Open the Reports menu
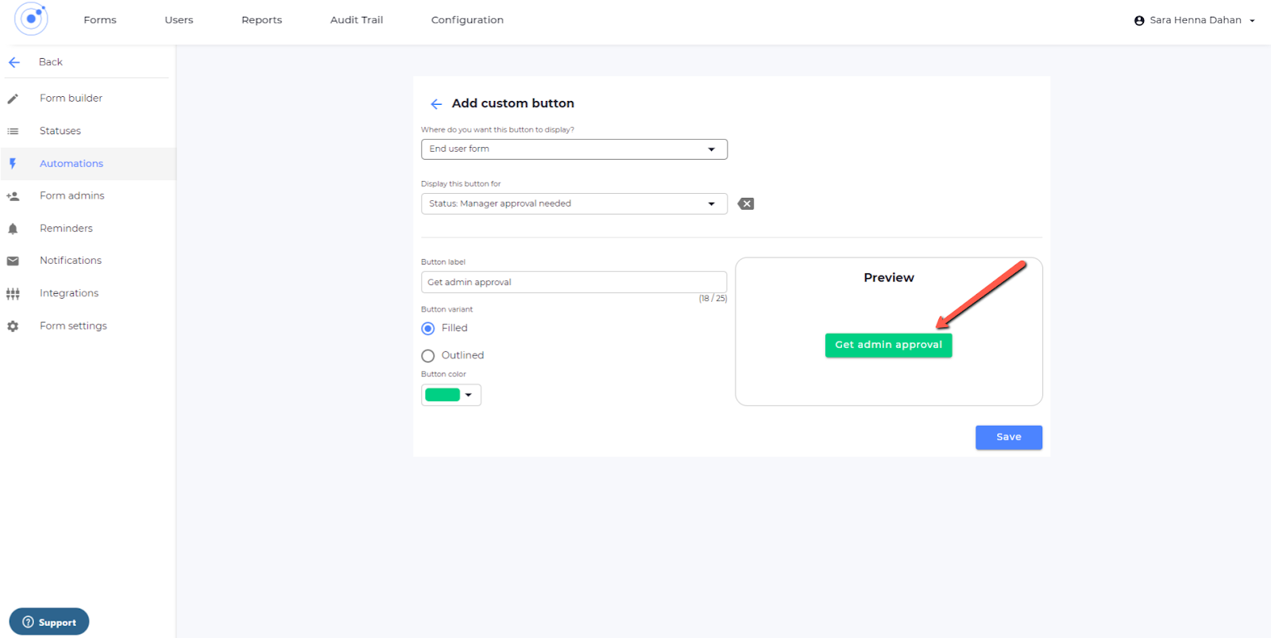 [261, 20]
